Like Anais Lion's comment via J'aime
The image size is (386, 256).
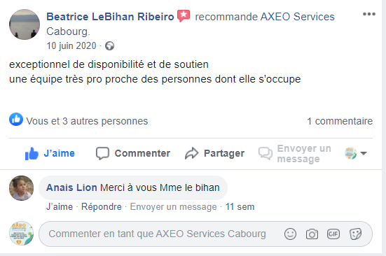60,207
